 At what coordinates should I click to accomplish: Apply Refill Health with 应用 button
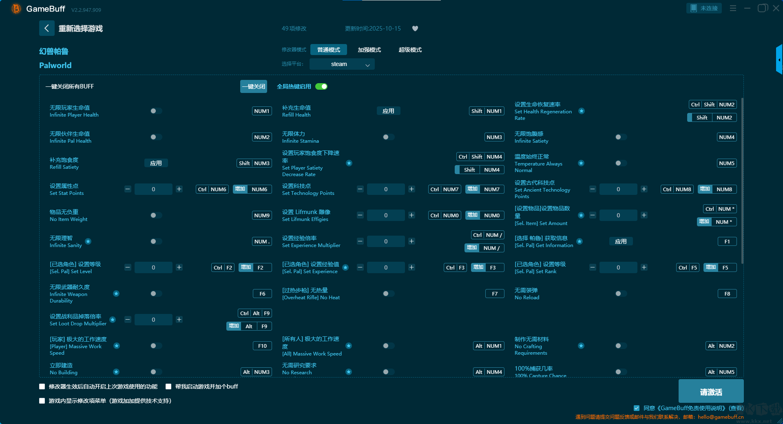388,111
